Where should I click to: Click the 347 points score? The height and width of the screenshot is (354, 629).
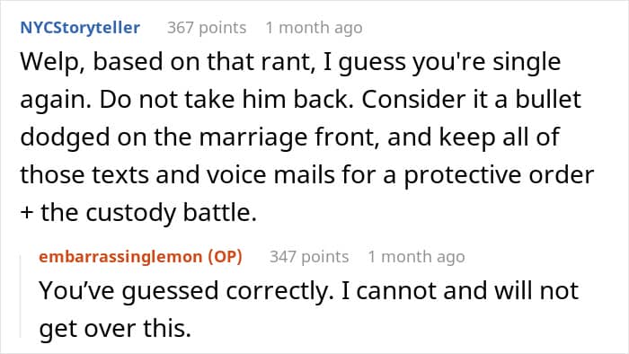(309, 257)
